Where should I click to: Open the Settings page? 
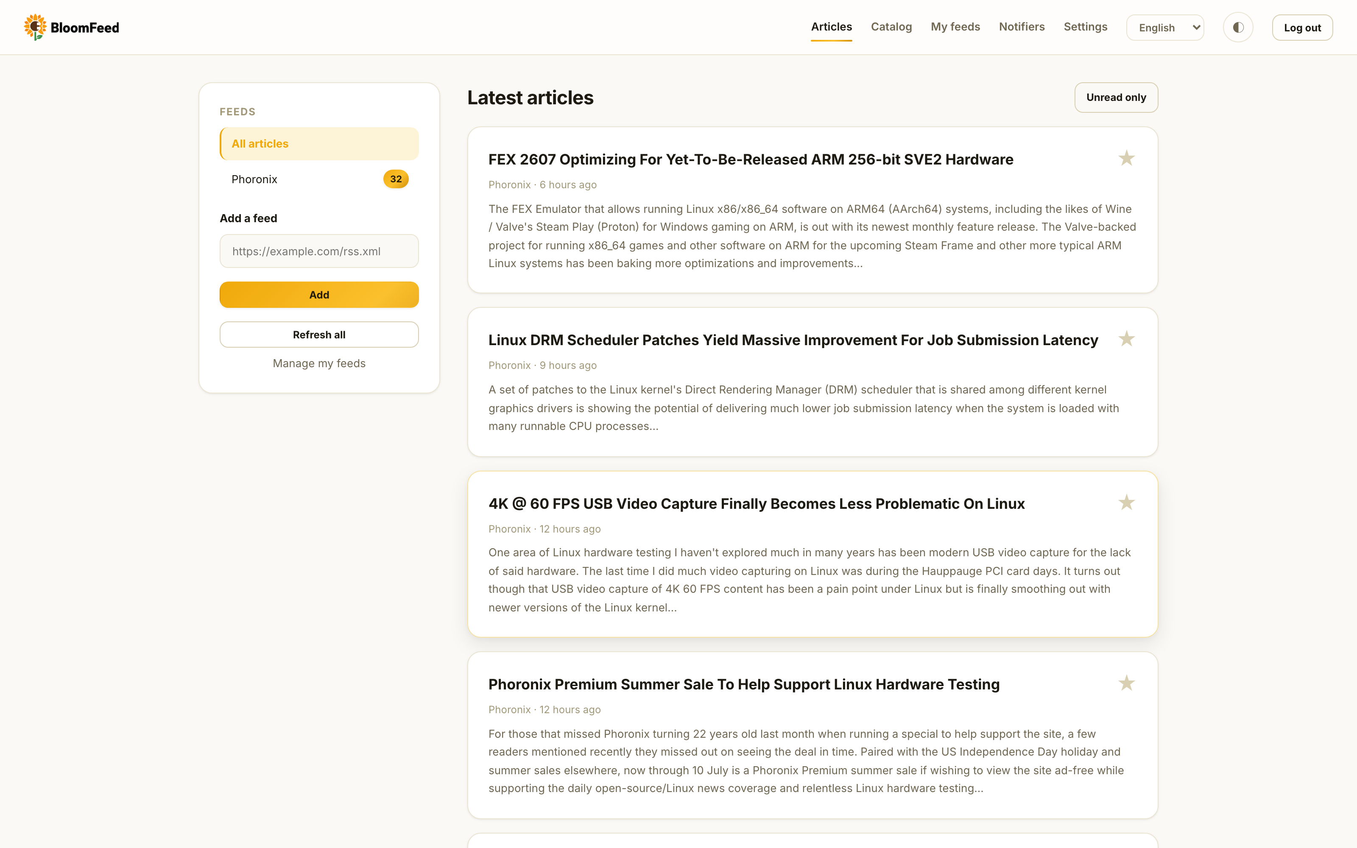click(1085, 27)
